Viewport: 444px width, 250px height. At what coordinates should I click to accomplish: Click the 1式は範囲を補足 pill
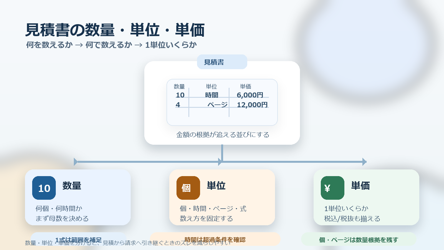coord(78,239)
